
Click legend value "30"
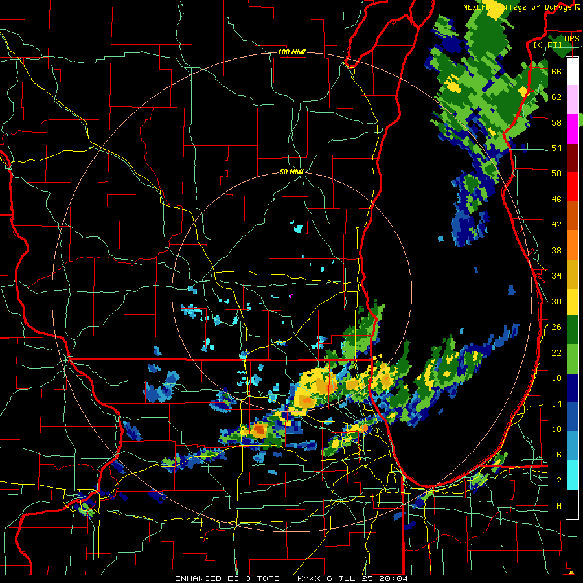point(556,301)
